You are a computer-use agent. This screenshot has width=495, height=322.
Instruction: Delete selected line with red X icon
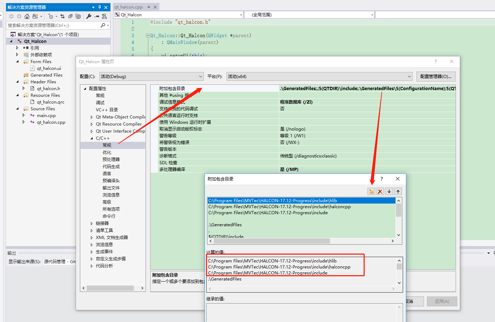tap(380, 191)
